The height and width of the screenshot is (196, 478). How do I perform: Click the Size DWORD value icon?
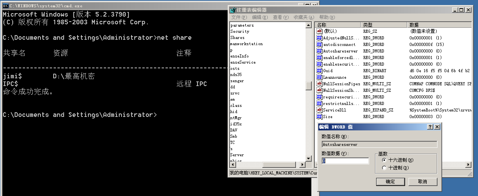click(319, 117)
